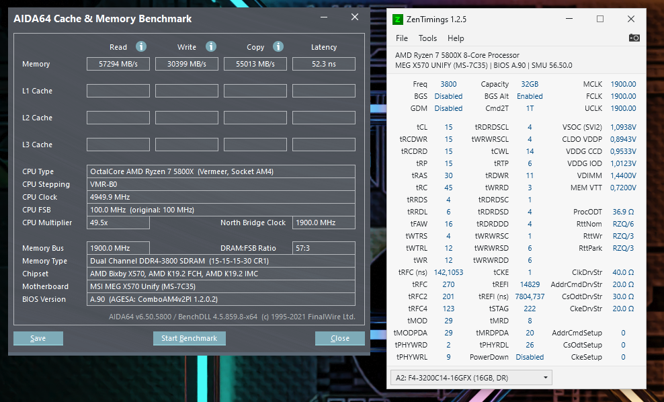Click the empty L1 Cache Read field
The image size is (664, 402).
[x=118, y=91]
